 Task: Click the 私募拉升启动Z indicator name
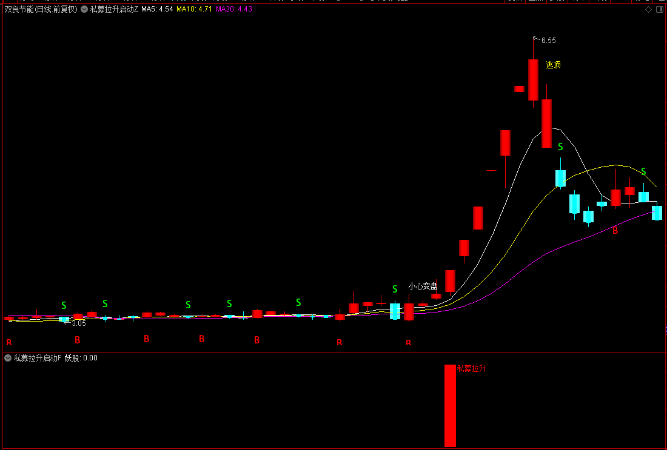[x=114, y=10]
